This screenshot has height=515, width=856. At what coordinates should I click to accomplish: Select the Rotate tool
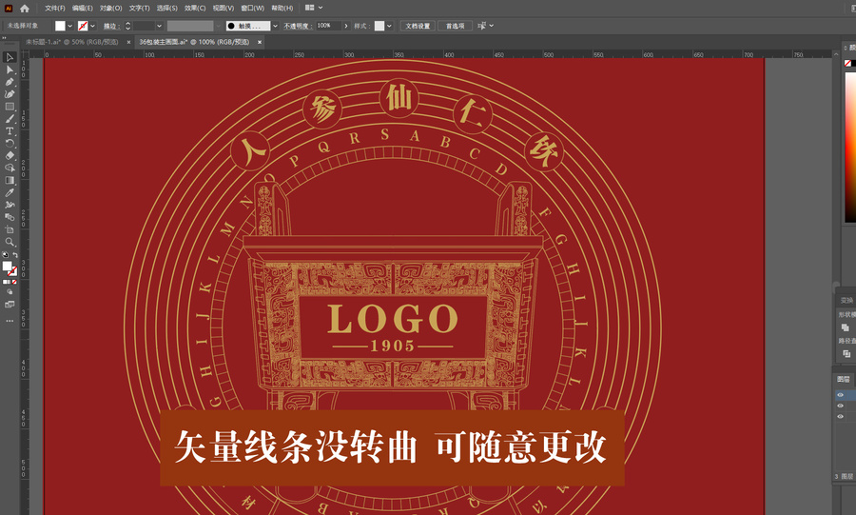pyautogui.click(x=10, y=143)
